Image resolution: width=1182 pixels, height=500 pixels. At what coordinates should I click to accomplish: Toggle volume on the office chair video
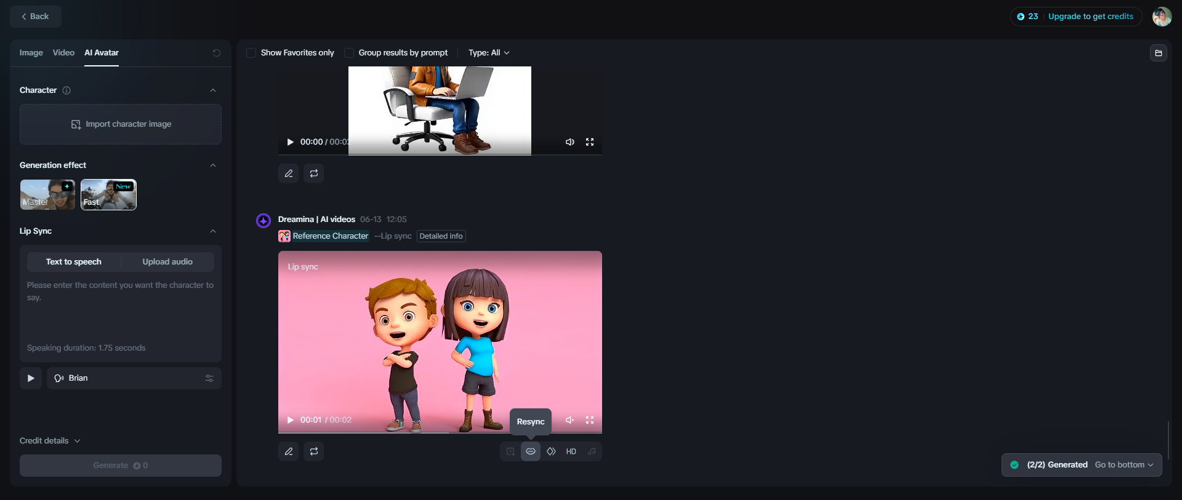[x=570, y=142]
